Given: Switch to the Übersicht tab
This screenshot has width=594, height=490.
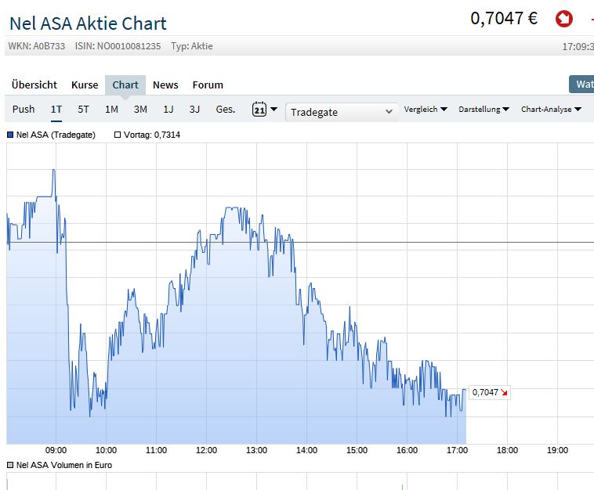Looking at the screenshot, I should pos(34,85).
